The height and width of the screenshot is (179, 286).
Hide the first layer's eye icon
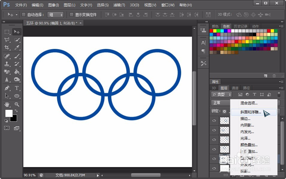214,121
